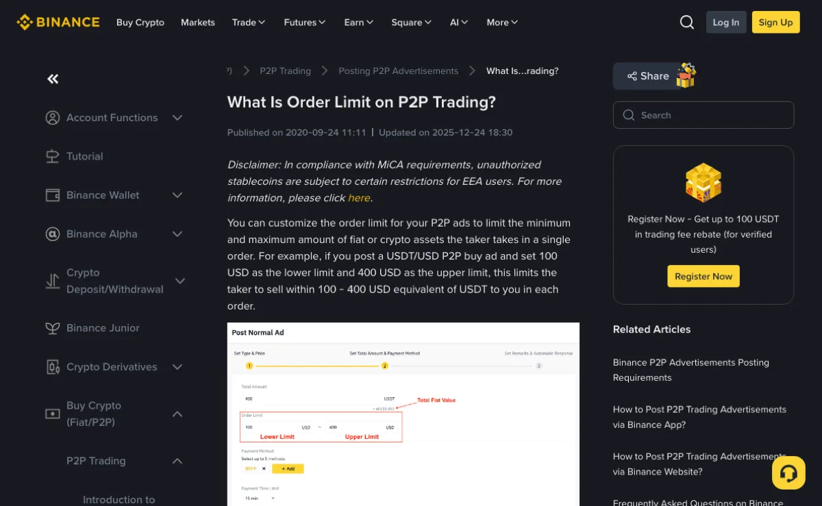Click the Crypto Deposit/Withdrawal icon
Screen dimensions: 822x506
pyautogui.click(x=53, y=281)
